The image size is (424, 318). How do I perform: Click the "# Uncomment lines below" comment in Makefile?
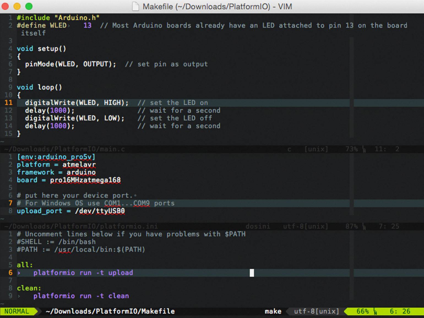tap(131, 234)
